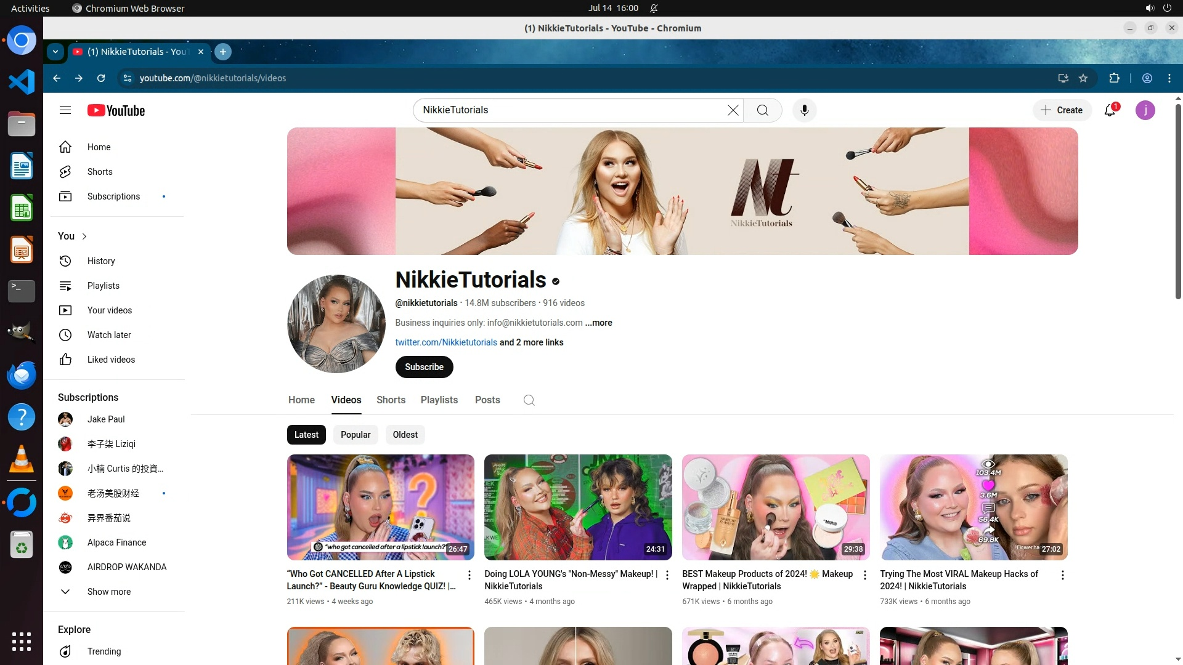
Task: Select the Popular sort chip
Action: pyautogui.click(x=356, y=435)
